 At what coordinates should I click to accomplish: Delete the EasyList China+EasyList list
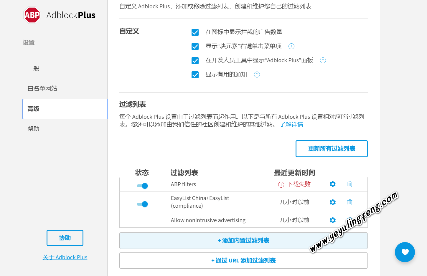click(x=350, y=202)
